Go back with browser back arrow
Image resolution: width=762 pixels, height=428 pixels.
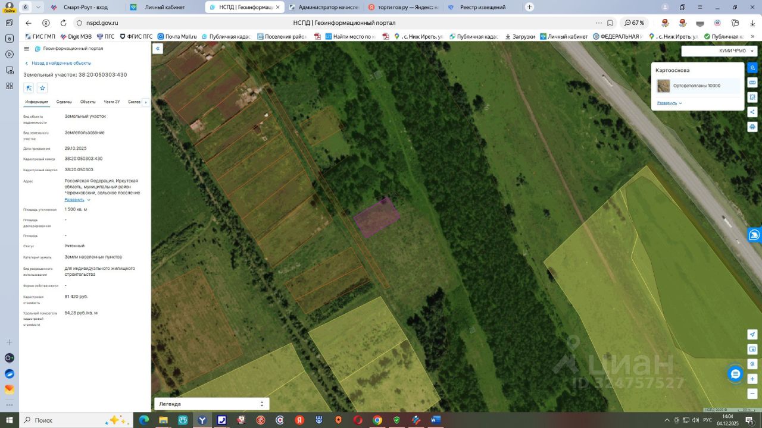pyautogui.click(x=29, y=23)
